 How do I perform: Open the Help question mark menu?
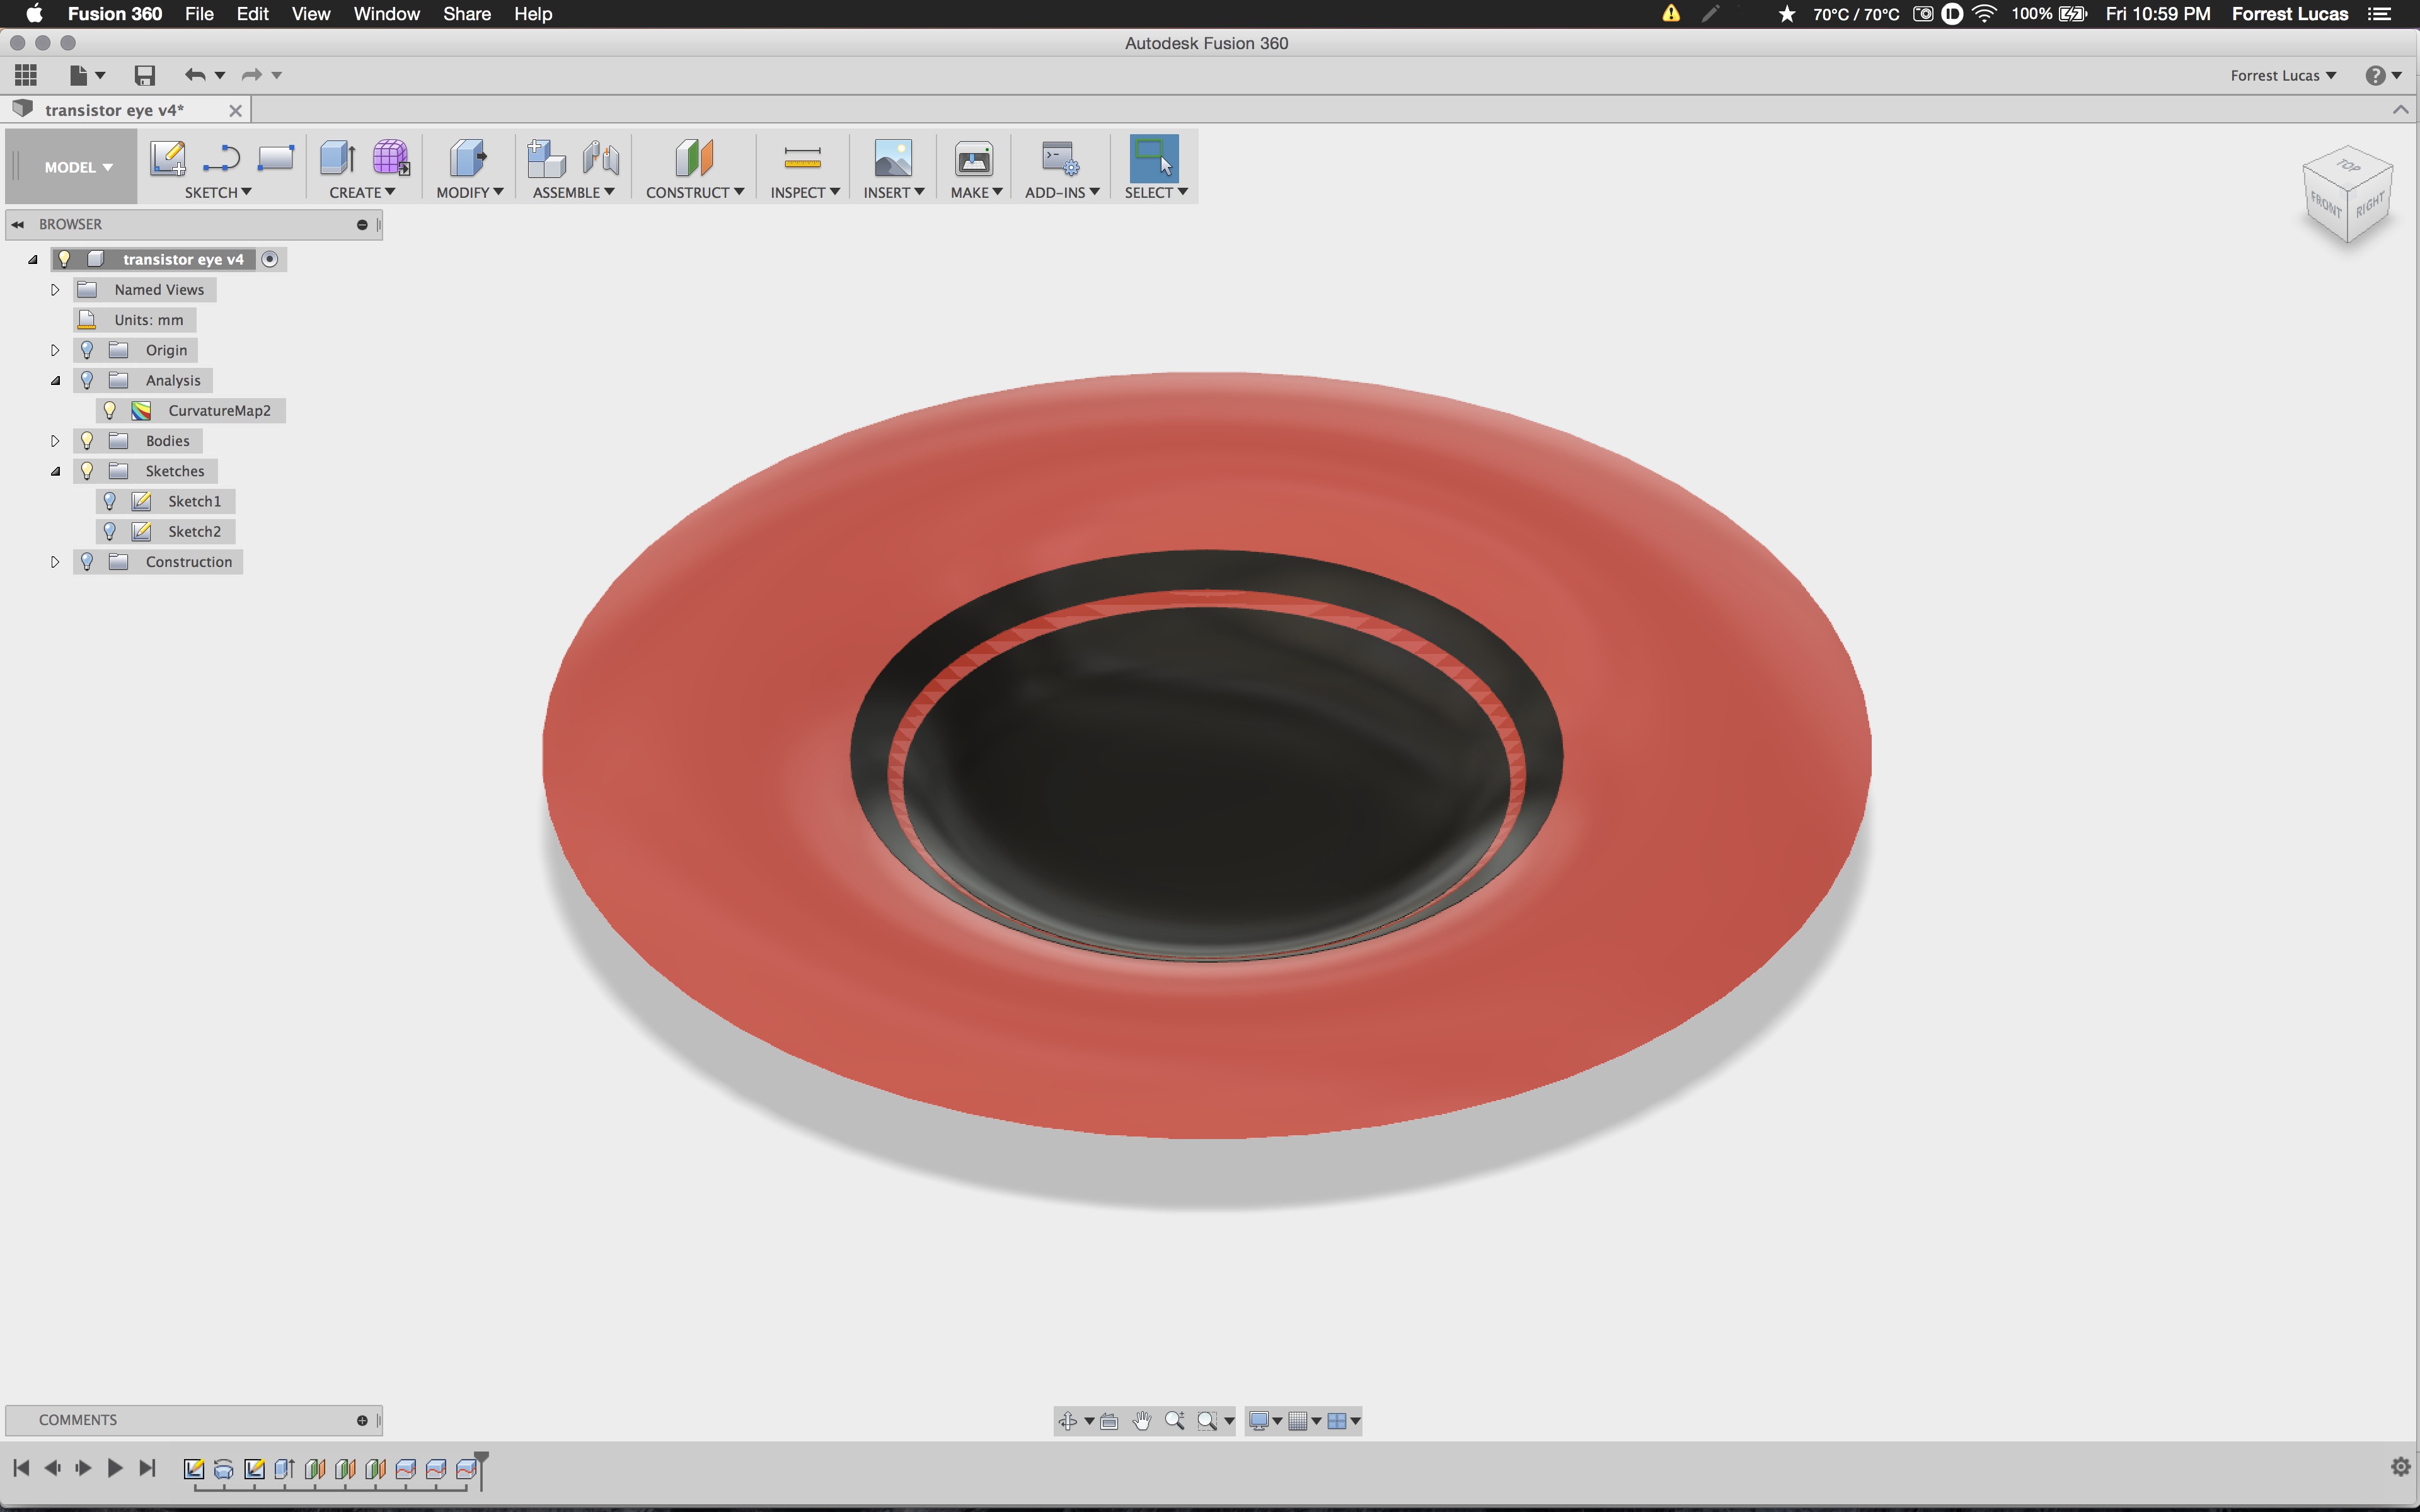pyautogui.click(x=2384, y=75)
